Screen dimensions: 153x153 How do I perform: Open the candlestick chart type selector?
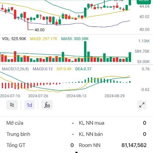click(12, 105)
